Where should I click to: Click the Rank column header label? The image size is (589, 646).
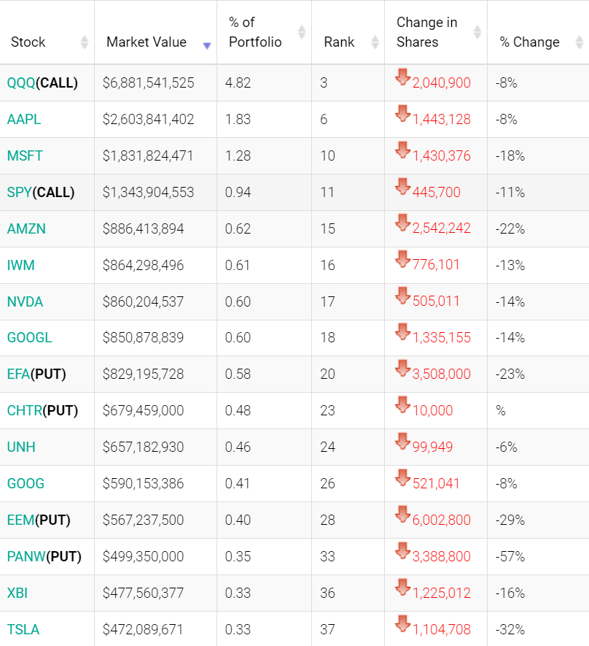pos(339,42)
